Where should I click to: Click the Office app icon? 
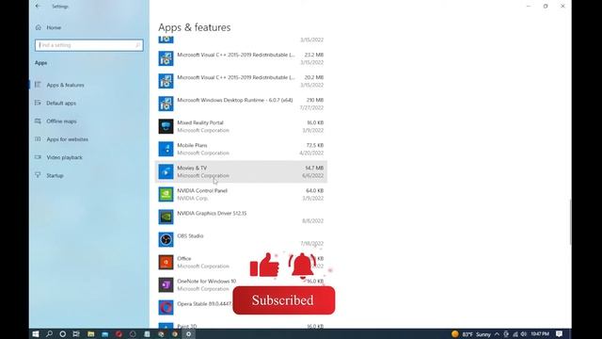[166, 263]
